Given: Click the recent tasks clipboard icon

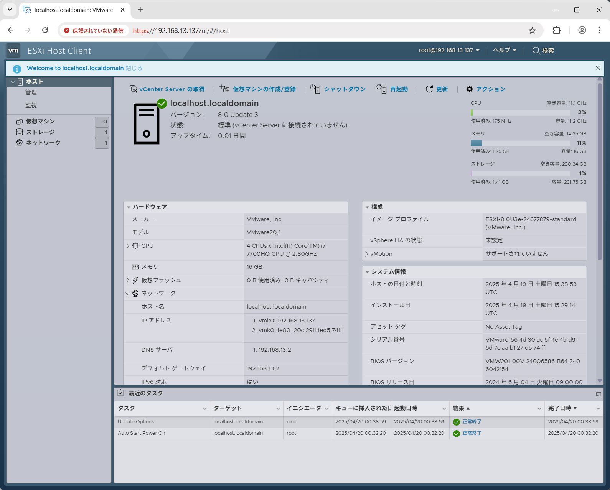Looking at the screenshot, I should click(120, 393).
